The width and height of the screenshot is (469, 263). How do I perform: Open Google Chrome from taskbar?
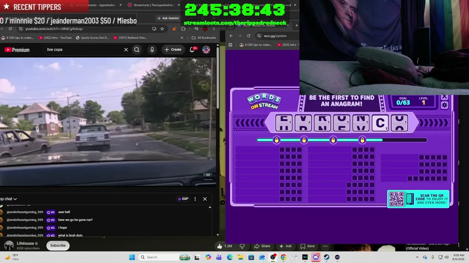pos(284,257)
